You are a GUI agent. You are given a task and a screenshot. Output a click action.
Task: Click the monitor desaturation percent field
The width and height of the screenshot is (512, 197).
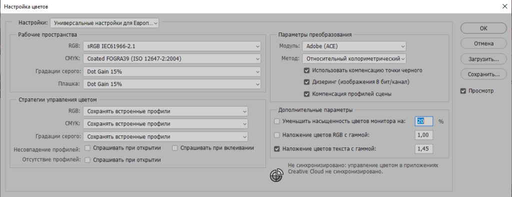(x=424, y=121)
